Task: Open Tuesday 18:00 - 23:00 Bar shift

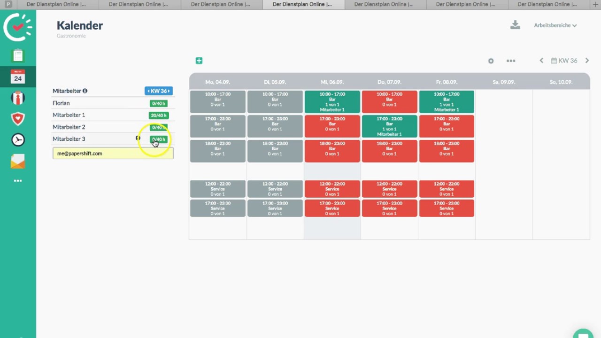Action: [275, 151]
